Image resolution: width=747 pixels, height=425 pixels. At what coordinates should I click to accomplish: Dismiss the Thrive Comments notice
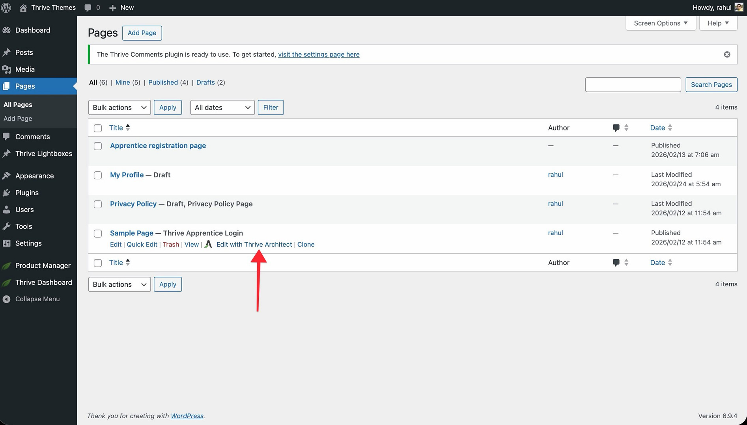[727, 54]
